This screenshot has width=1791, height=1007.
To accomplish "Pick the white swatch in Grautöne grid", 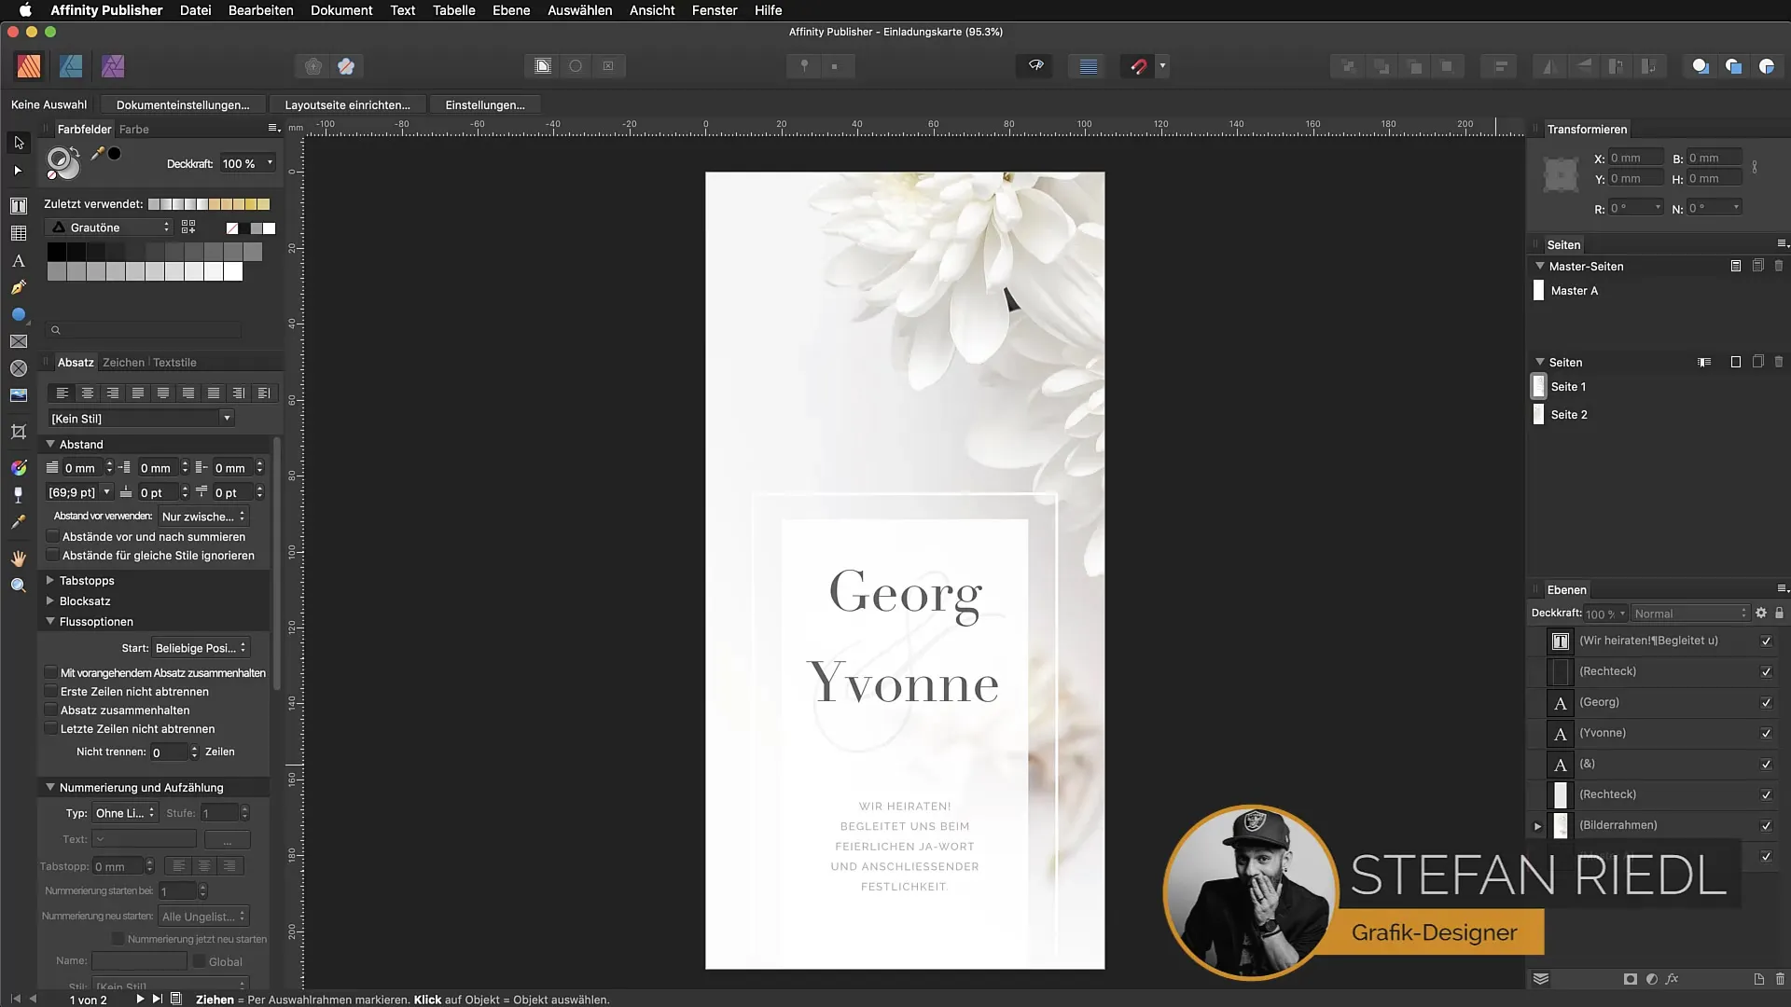I will pos(233,271).
